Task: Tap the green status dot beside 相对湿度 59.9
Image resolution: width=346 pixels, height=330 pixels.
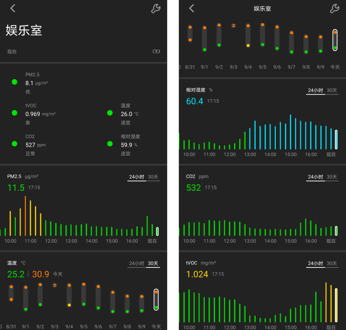Action: pyautogui.click(x=110, y=144)
